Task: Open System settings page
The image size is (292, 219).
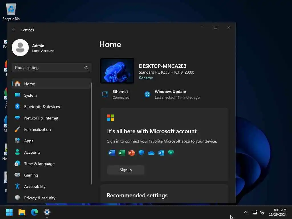Action: point(52,95)
